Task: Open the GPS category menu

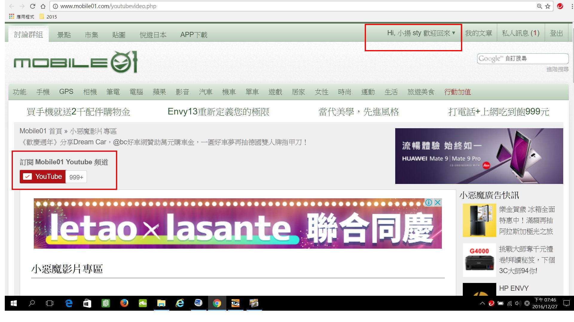Action: pos(66,92)
